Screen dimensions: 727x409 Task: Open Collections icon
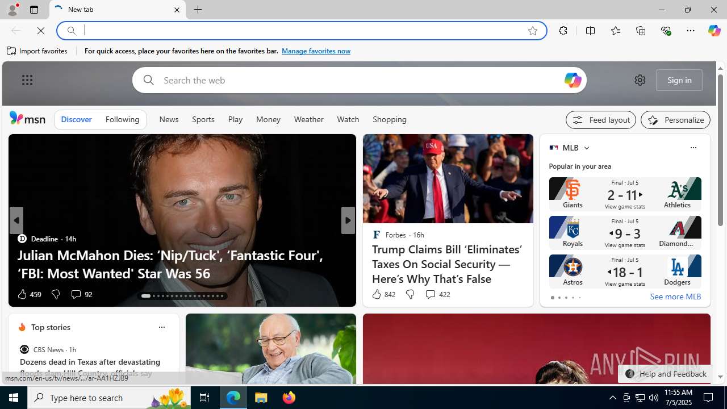tap(641, 31)
